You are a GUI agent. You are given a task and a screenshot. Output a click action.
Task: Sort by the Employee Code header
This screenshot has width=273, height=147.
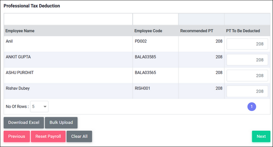pos(148,31)
